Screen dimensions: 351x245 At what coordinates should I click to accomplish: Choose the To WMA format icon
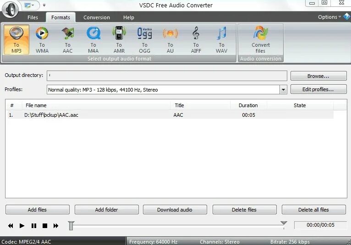click(42, 39)
